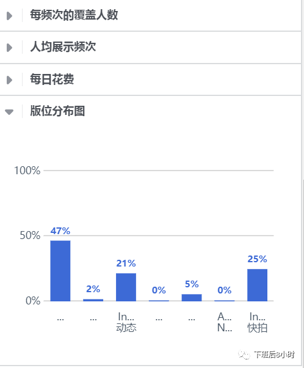The width and height of the screenshot is (304, 368).
Task: Click the In...快拍 axis label
Action: tap(258, 322)
